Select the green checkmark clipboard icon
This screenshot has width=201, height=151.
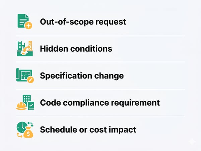click(31, 106)
